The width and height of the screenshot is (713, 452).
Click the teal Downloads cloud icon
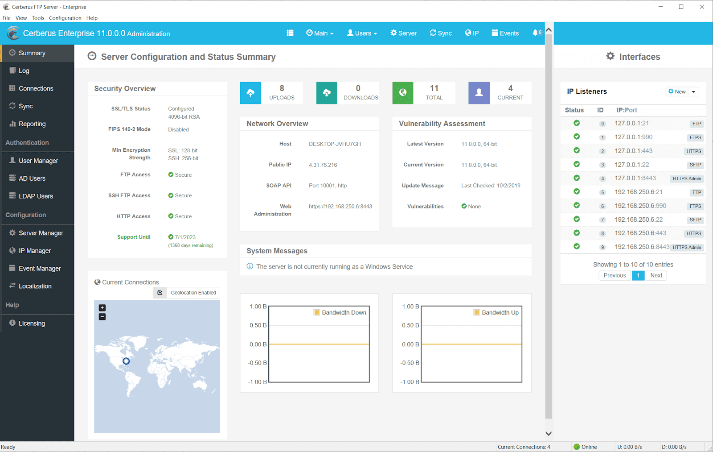(x=327, y=93)
